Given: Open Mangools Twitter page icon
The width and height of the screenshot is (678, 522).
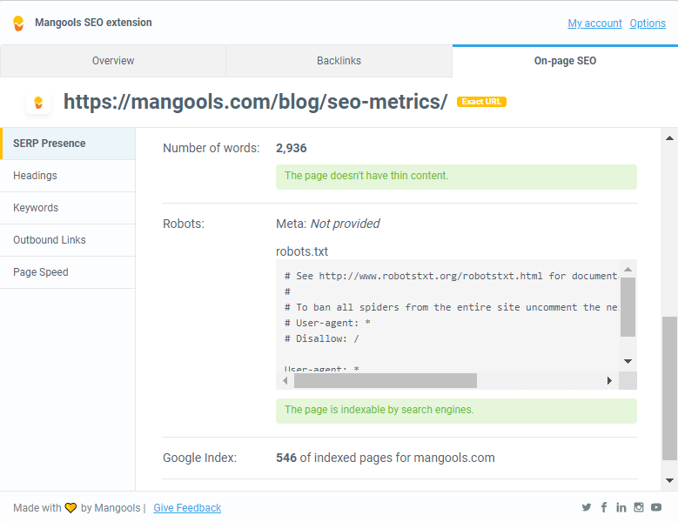Looking at the screenshot, I should [587, 507].
